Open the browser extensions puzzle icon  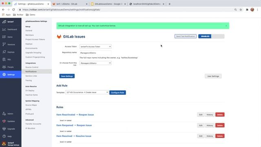pyautogui.click(x=247, y=10)
